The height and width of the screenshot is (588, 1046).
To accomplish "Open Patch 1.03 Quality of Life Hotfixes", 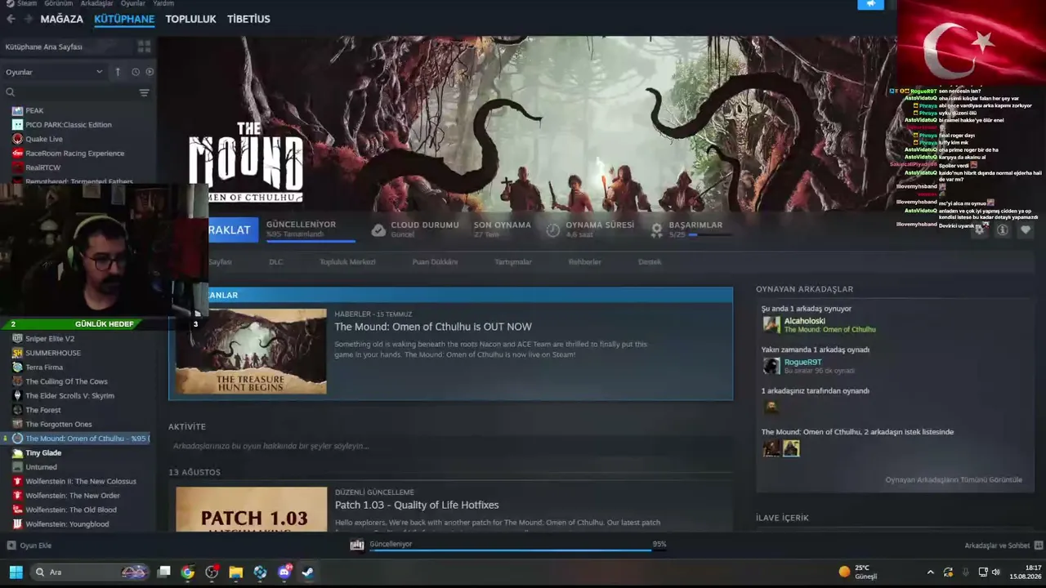I will point(417,505).
